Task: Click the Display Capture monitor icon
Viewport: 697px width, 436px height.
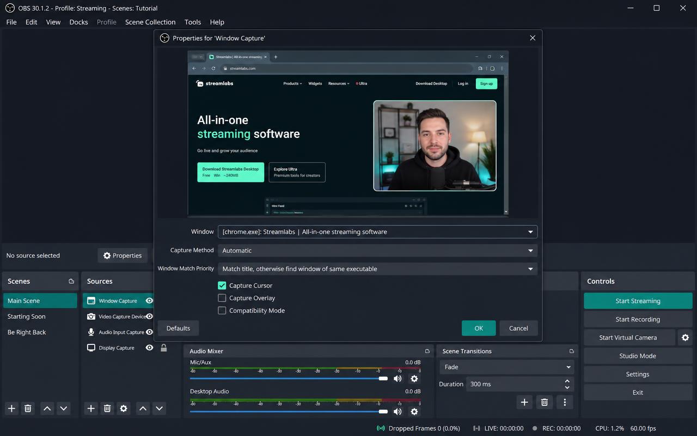Action: [x=91, y=348]
